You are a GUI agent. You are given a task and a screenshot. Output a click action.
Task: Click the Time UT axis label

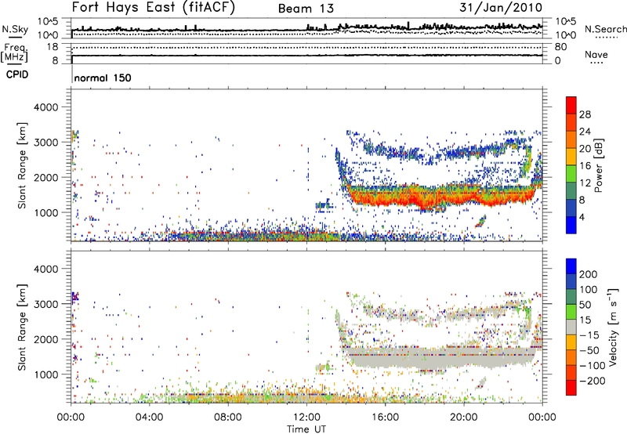306,429
